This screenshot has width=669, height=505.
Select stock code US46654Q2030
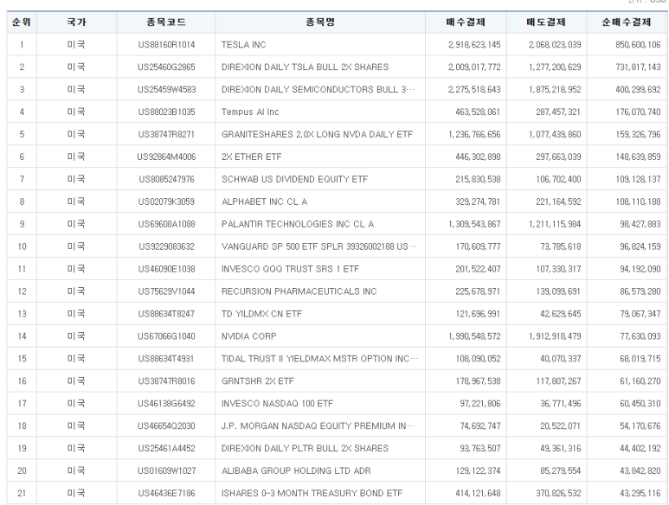[166, 426]
